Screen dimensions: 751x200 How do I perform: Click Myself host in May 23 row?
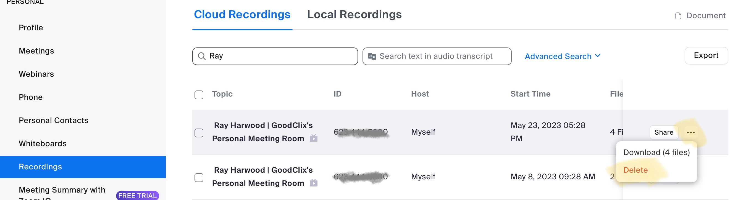point(423,132)
